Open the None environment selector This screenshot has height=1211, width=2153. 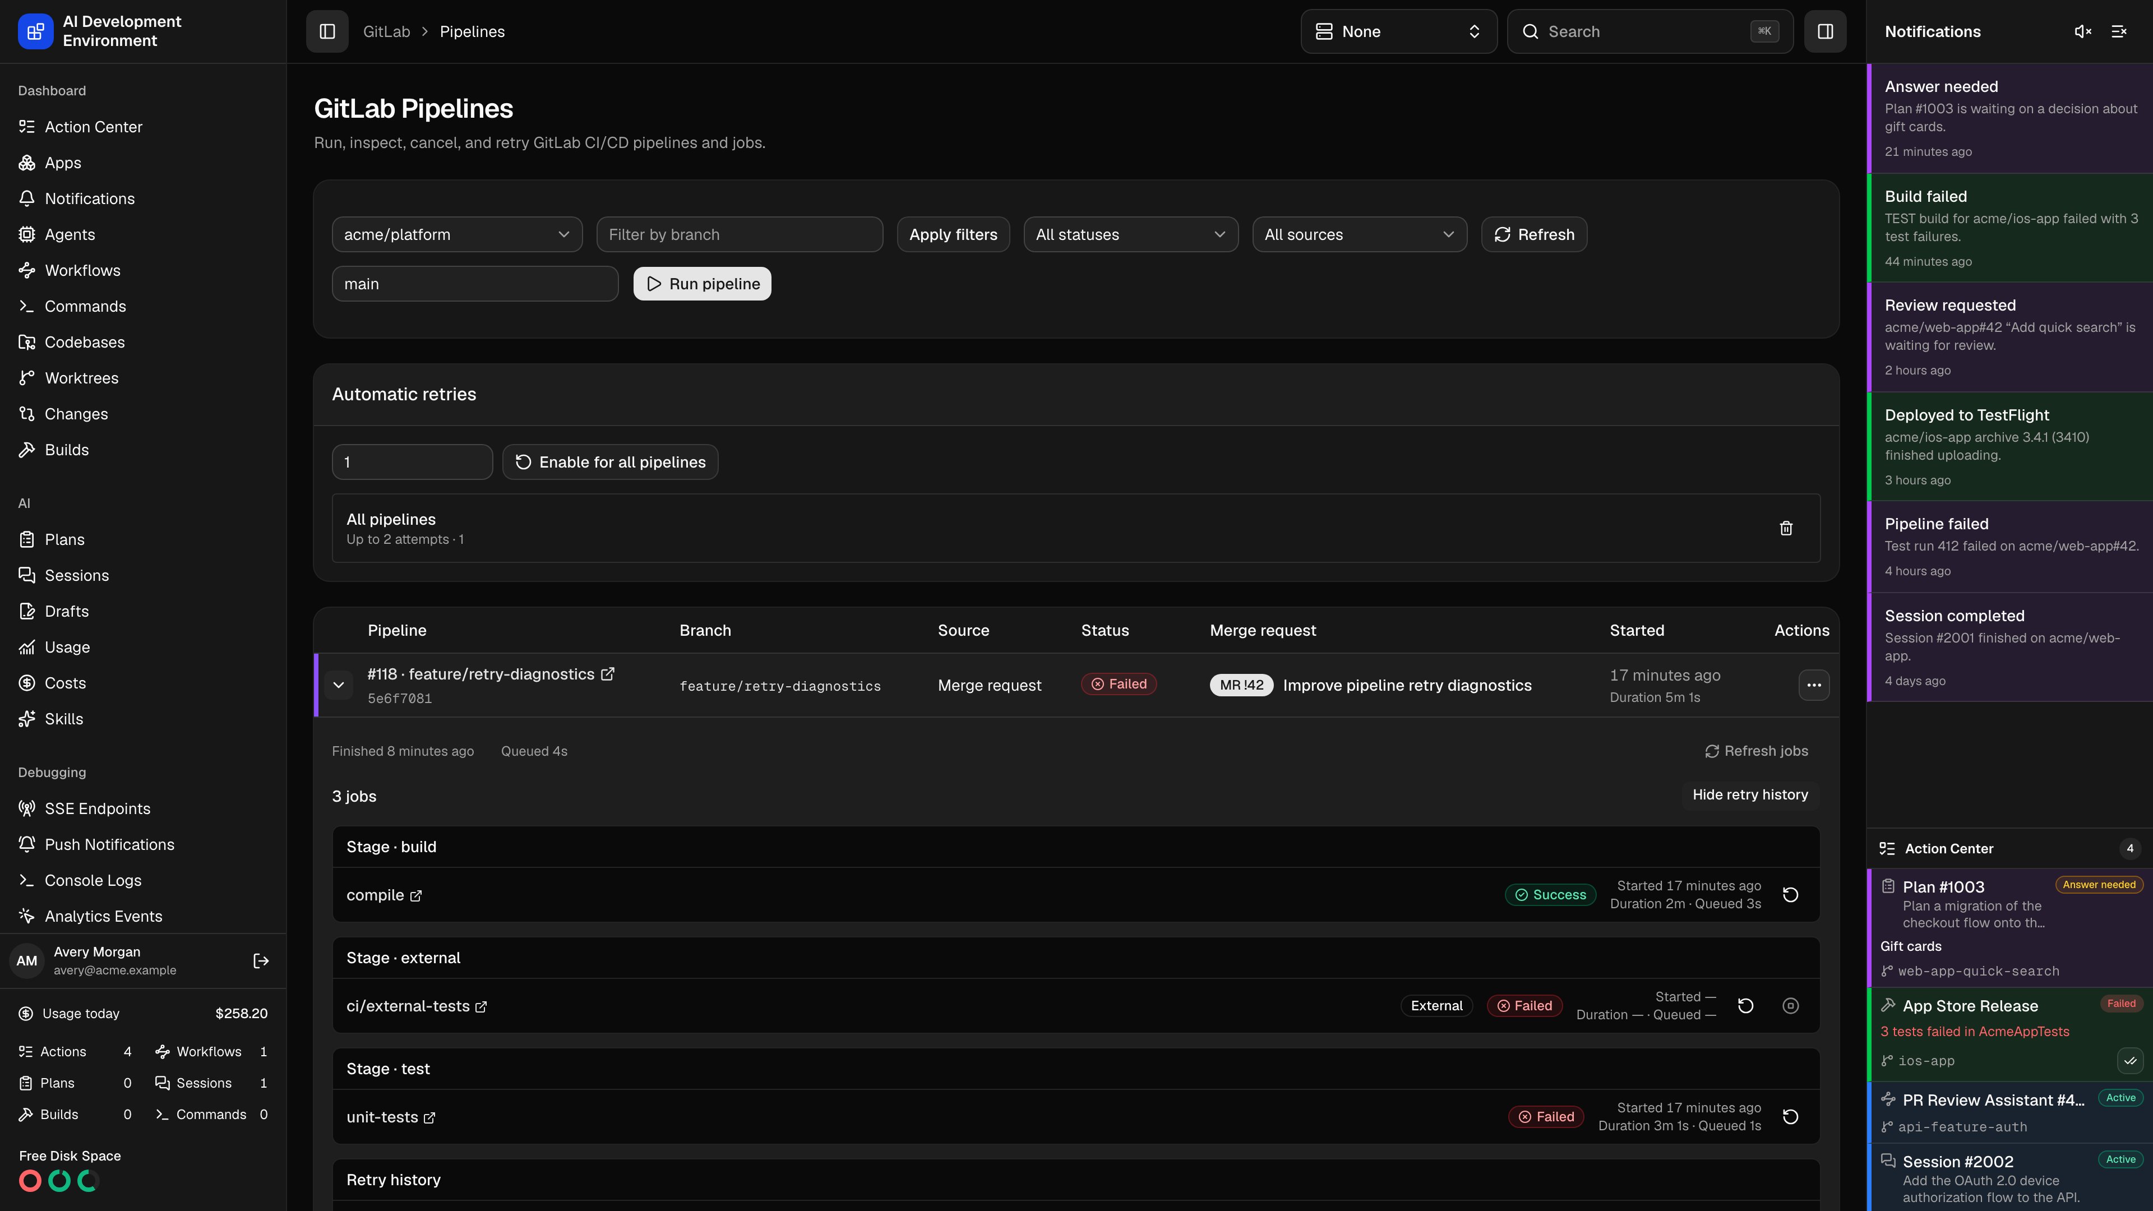pos(1398,32)
